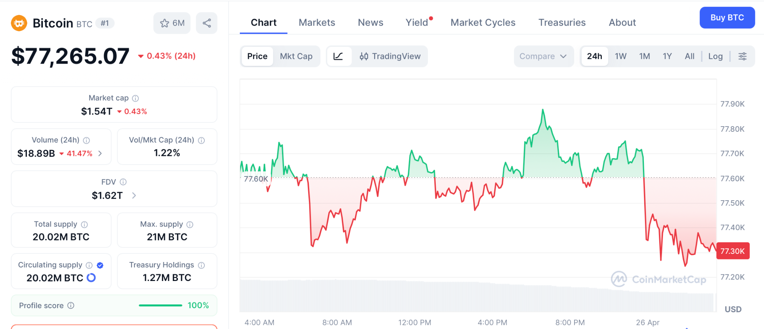Click the Profile score info icon

(71, 306)
